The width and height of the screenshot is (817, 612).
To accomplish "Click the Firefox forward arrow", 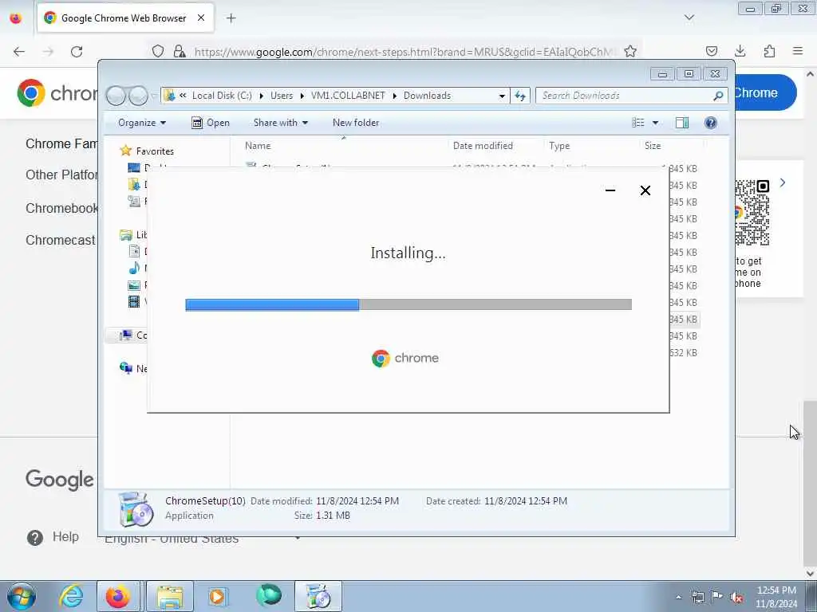I will click(x=48, y=51).
